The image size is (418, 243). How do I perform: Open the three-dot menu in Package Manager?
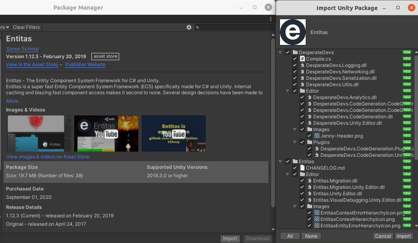pyautogui.click(x=271, y=19)
